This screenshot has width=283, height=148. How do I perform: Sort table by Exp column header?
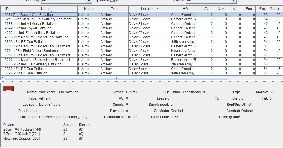pyautogui.click(x=262, y=9)
